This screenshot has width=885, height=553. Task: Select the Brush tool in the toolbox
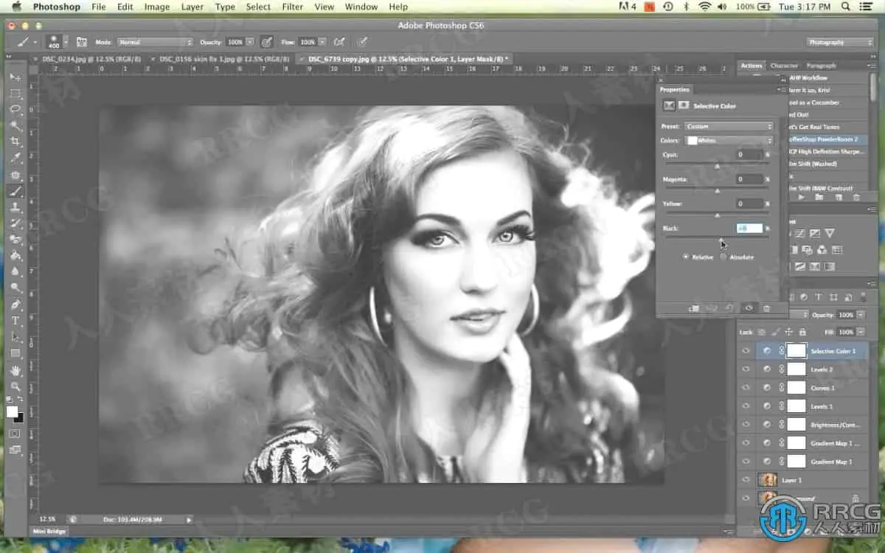point(15,192)
